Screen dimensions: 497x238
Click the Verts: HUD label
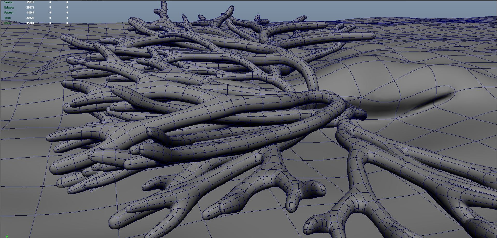pos(9,2)
